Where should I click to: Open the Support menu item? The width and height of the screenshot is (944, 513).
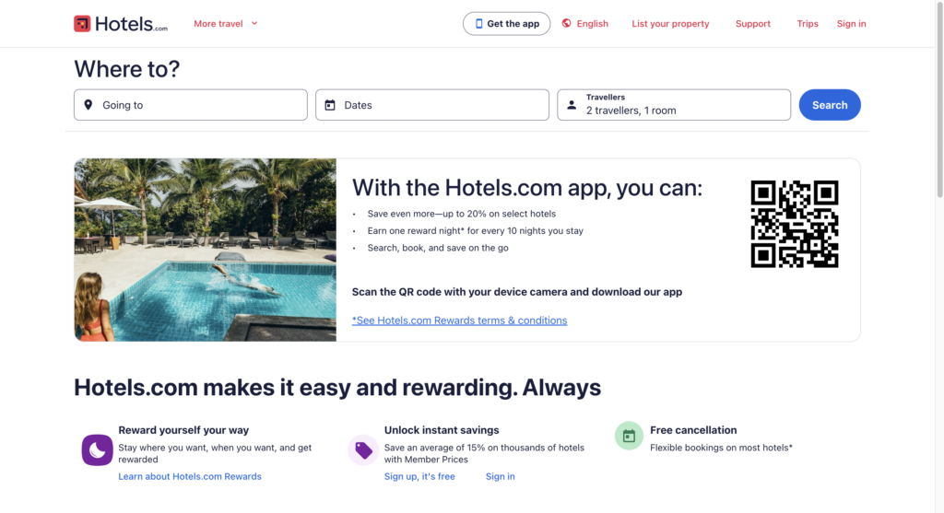pyautogui.click(x=752, y=23)
